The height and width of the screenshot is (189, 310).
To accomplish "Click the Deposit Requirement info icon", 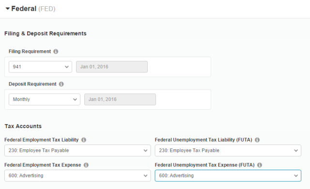I will tap(62, 84).
